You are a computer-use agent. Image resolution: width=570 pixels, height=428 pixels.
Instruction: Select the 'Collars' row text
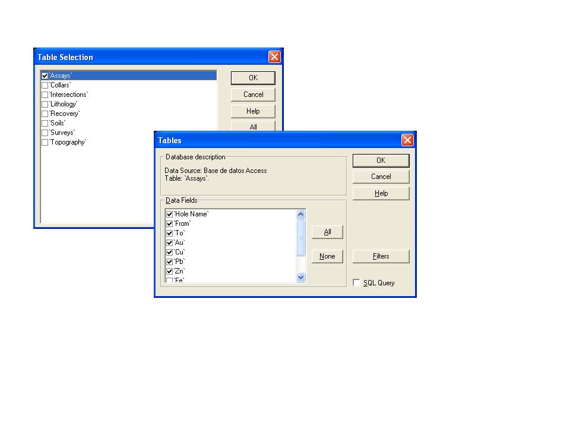click(x=60, y=85)
